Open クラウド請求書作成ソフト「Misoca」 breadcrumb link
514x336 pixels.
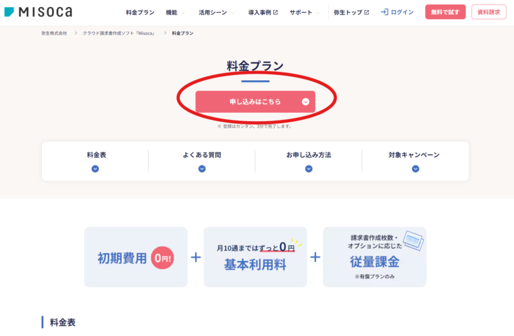tap(119, 33)
